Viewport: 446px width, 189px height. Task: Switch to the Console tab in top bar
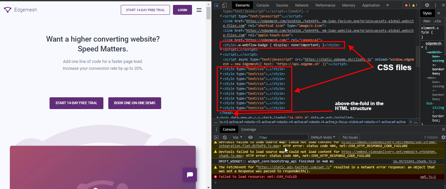263,5
